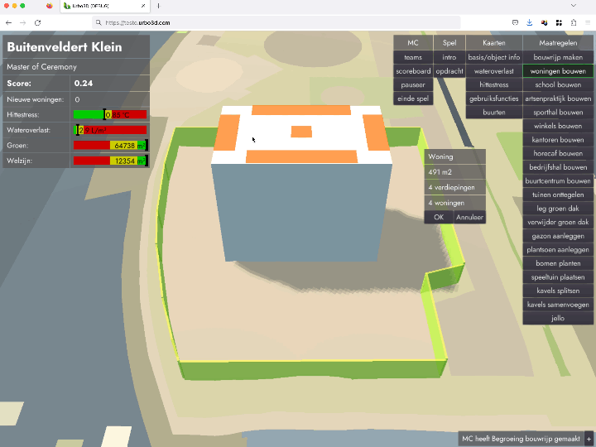This screenshot has width=596, height=447.
Task: Click the plus icon beside the notification
Action: click(x=589, y=439)
